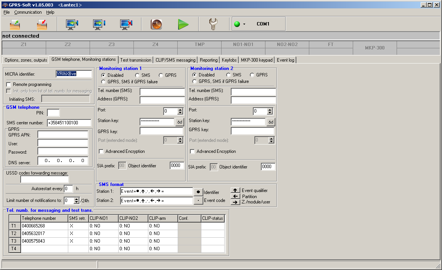Select GPRS, SMS if failure station 1

(x=103, y=82)
